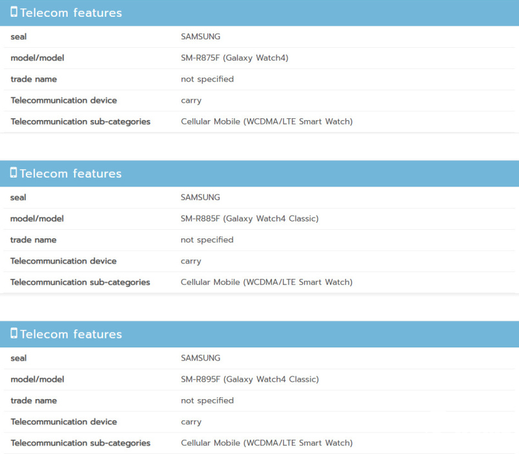The image size is (519, 454).
Task: Click Cellular Mobile sub-category value in the SM-R885F section
Action: point(267,283)
